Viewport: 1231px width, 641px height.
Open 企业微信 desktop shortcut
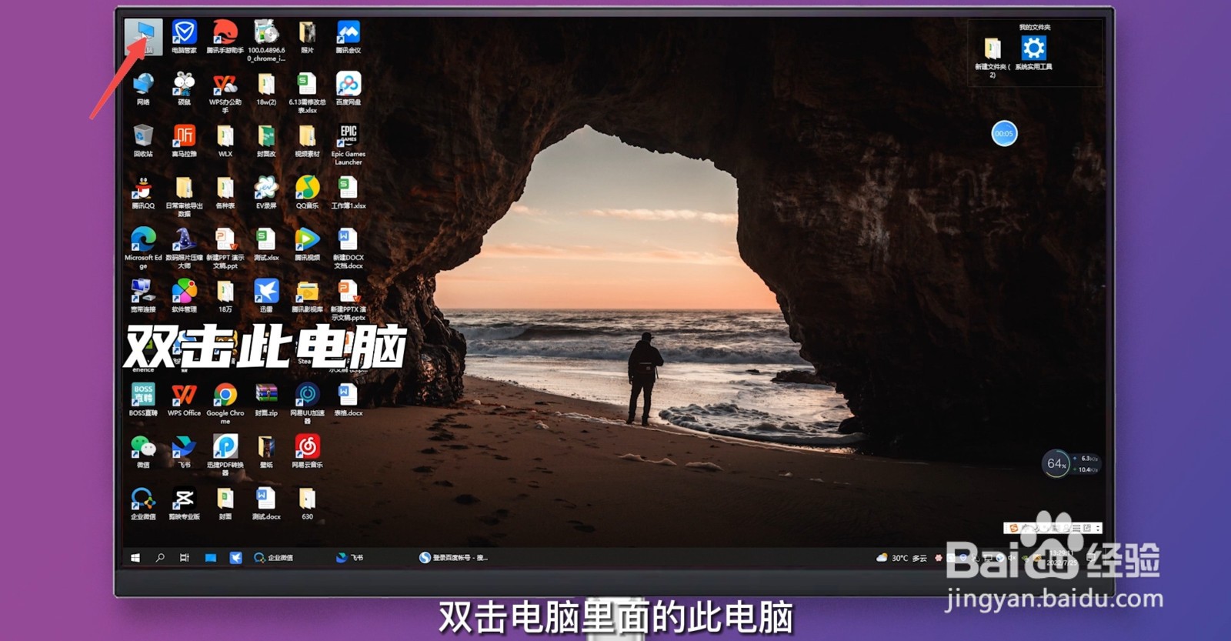coord(143,503)
